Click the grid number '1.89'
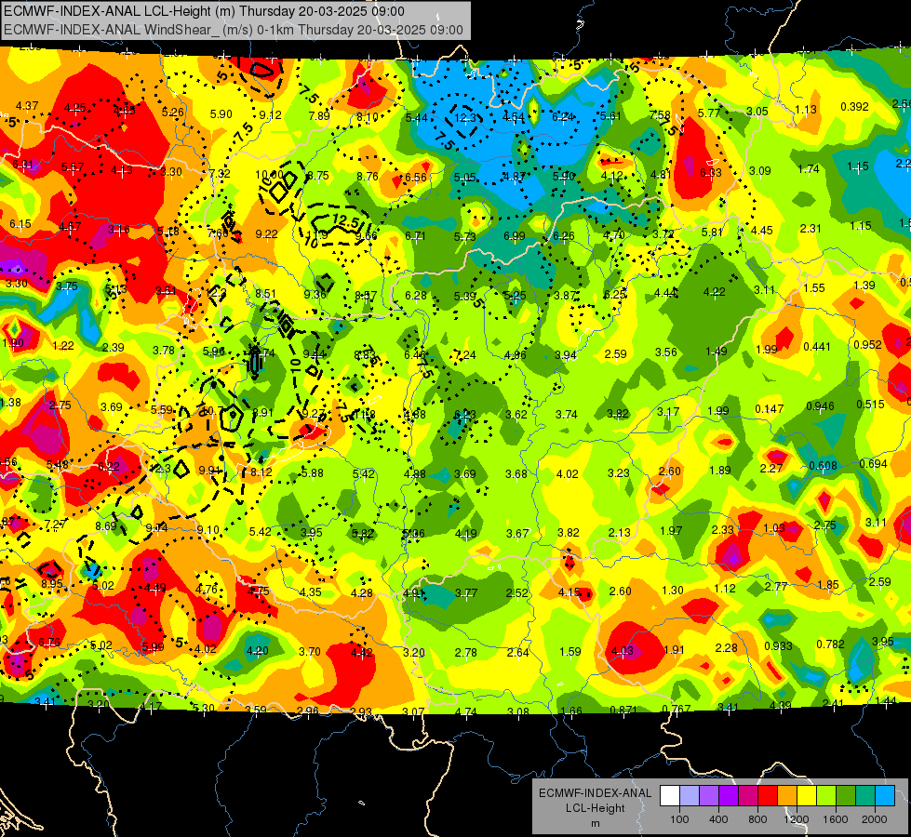The width and height of the screenshot is (911, 837). (x=720, y=470)
